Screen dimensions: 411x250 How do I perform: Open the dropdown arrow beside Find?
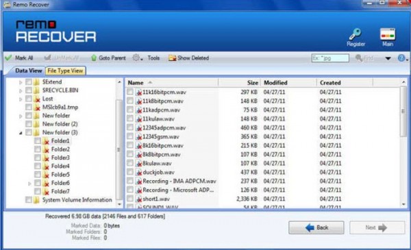388,58
